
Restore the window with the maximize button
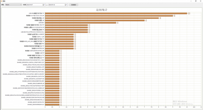click(x=196, y=1)
